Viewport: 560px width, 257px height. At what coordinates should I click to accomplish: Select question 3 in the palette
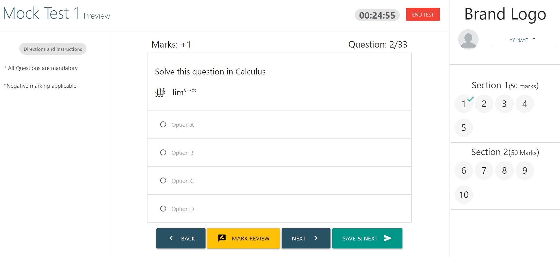[x=504, y=104]
